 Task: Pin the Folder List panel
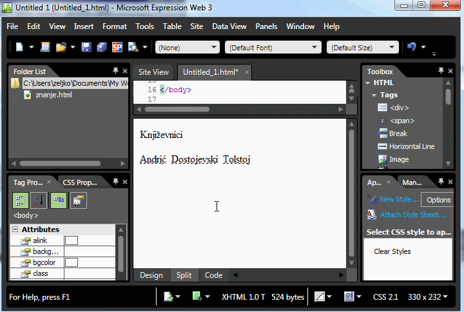click(x=115, y=71)
